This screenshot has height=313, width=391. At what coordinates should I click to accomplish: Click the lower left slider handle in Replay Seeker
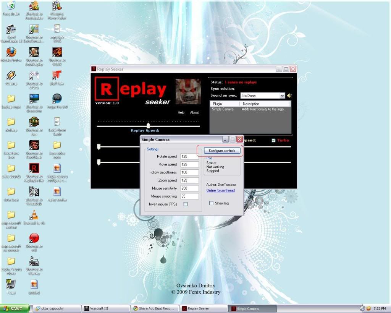tap(99, 162)
